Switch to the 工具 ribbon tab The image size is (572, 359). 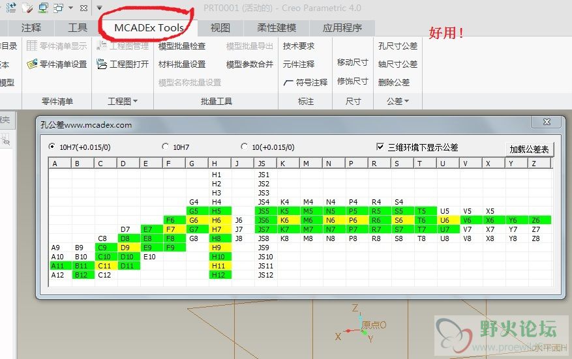(x=78, y=28)
